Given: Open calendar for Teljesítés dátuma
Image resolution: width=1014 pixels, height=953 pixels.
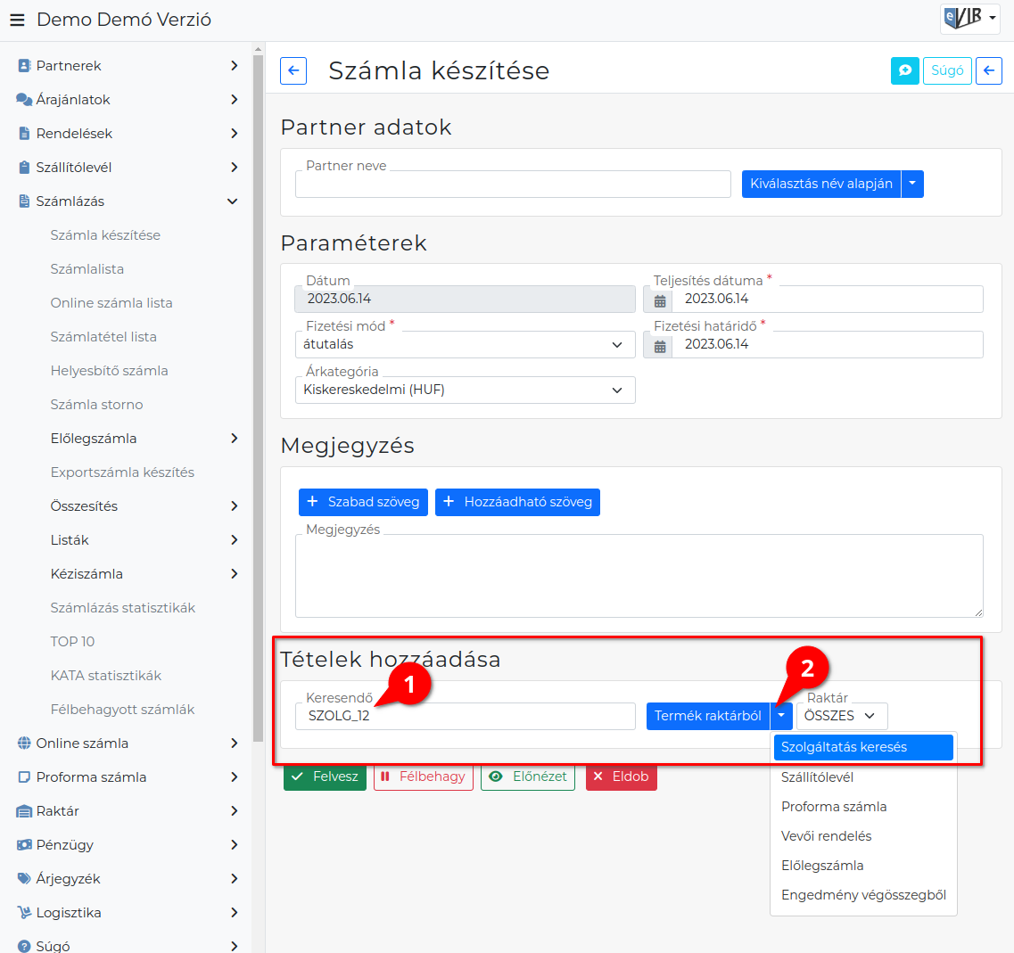Looking at the screenshot, I should 659,300.
